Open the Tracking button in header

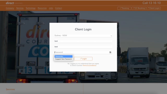coord(124,8)
